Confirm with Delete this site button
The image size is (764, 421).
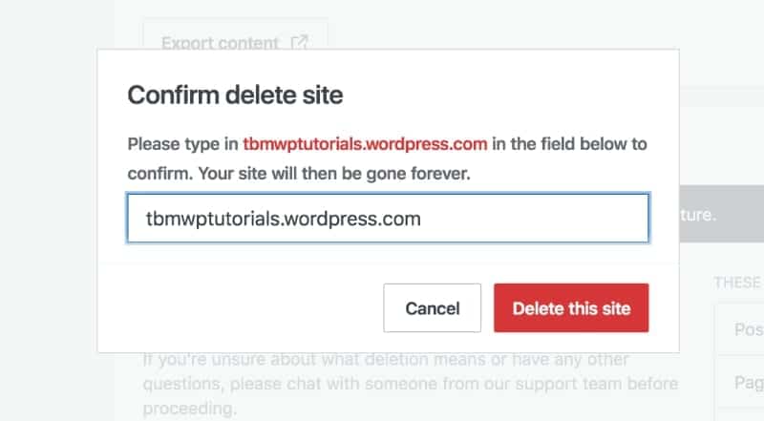pyautogui.click(x=571, y=308)
